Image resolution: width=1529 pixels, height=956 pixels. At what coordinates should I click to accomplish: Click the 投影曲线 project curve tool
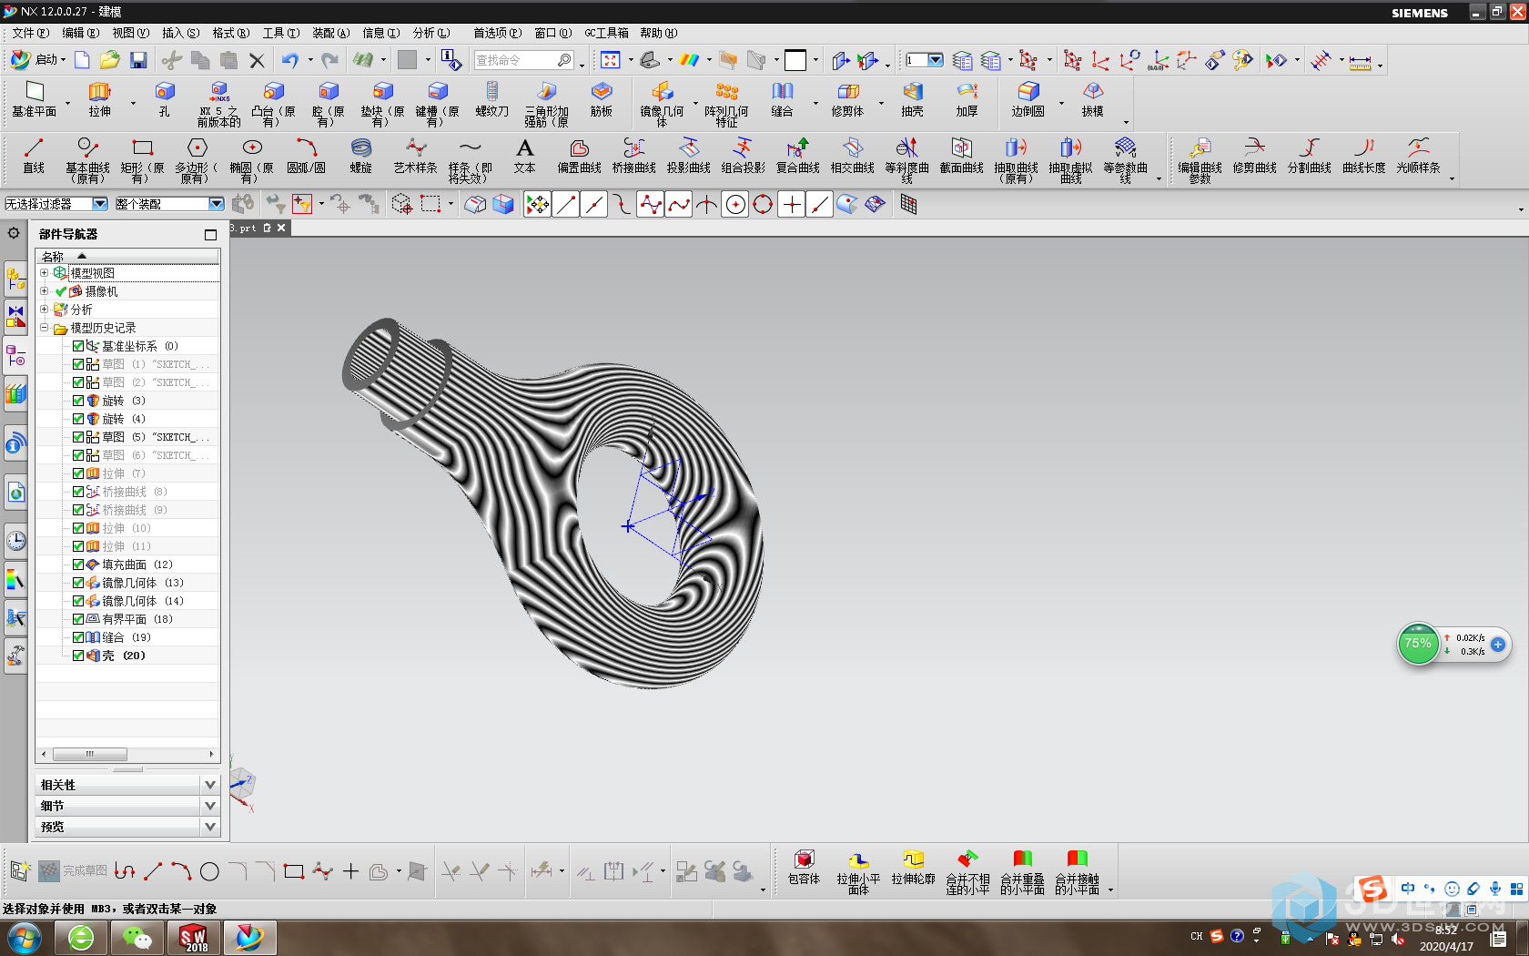[689, 156]
